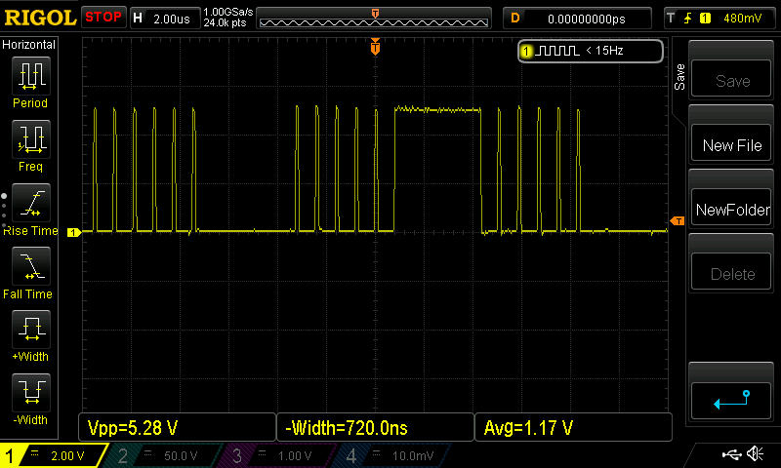Viewport: 781px width, 468px height.
Task: Select the -Width measurement icon
Action: 31,393
